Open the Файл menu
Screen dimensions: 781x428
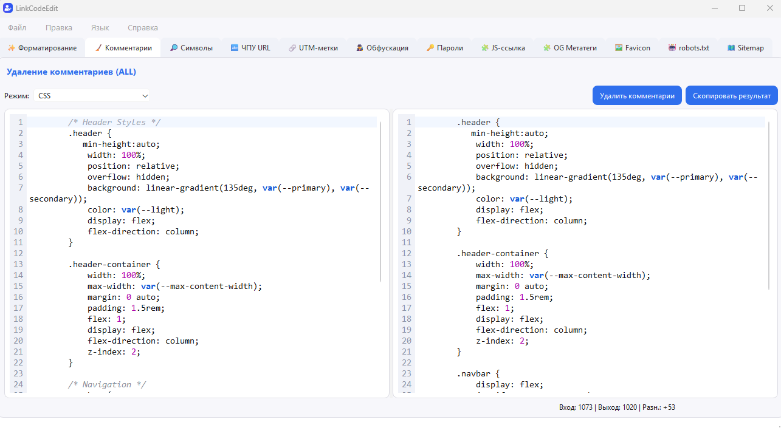(17, 27)
